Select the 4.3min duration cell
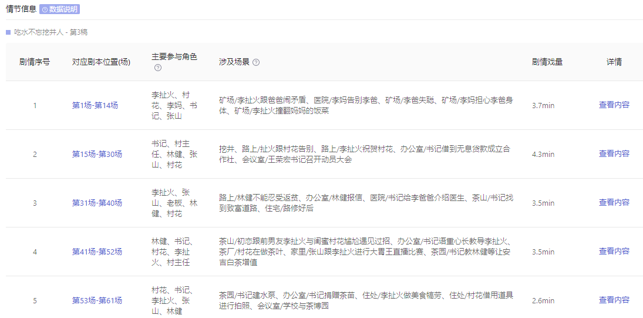 pos(543,154)
